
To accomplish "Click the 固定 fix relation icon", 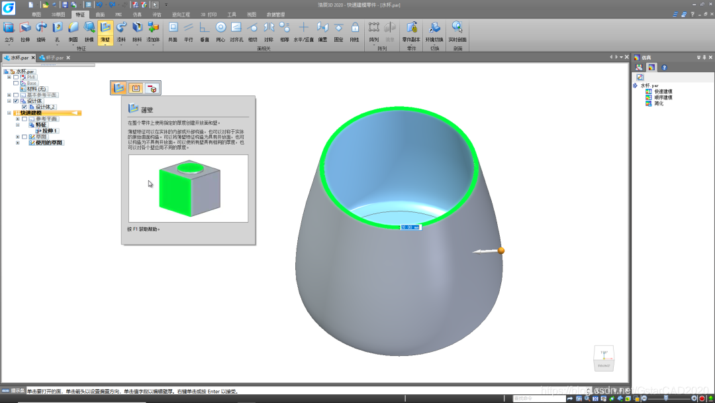I will tap(338, 32).
